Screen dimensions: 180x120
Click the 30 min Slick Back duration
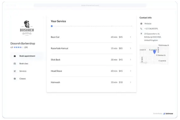pos(114,60)
